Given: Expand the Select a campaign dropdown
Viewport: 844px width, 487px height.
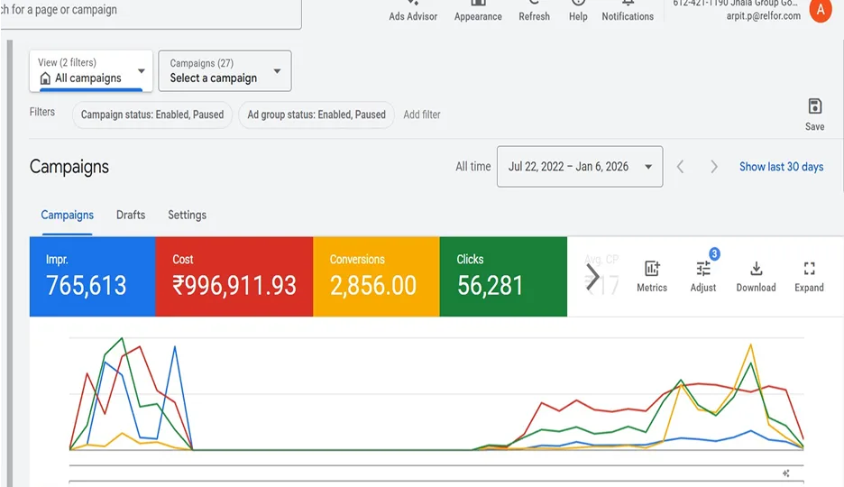Looking at the screenshot, I should (x=225, y=70).
